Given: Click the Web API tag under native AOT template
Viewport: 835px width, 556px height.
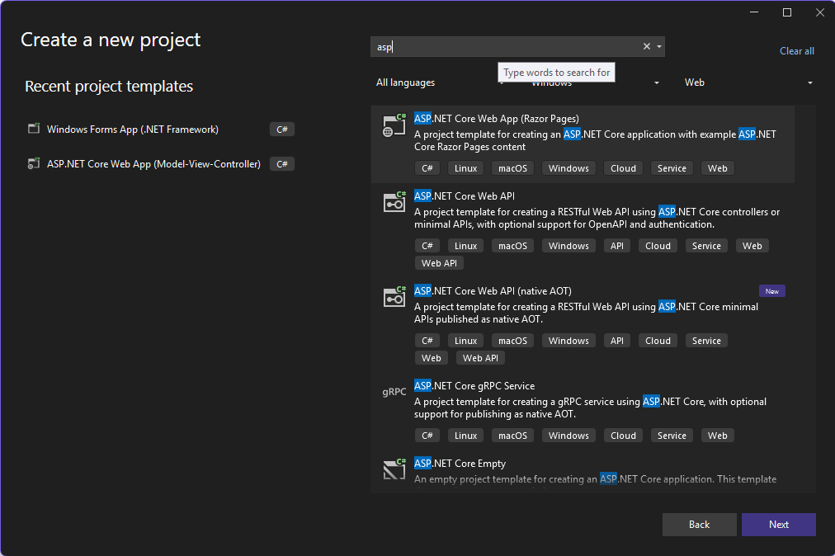Looking at the screenshot, I should (x=480, y=358).
